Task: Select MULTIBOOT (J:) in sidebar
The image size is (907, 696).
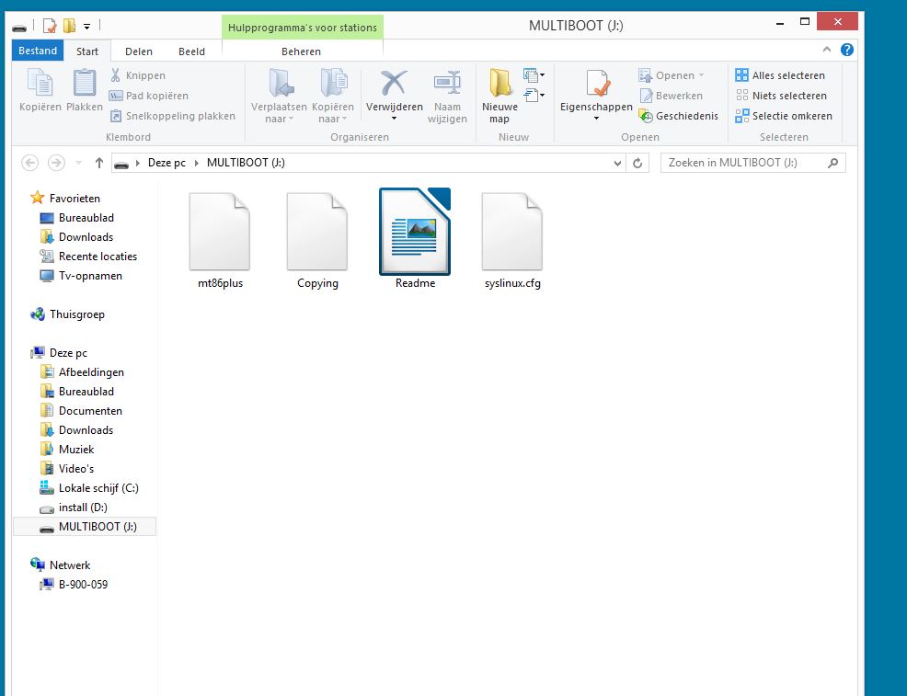Action: pos(85,527)
